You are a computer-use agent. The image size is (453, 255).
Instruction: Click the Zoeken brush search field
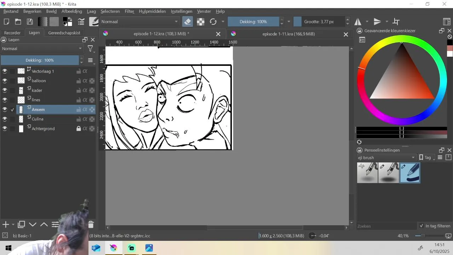point(386,226)
